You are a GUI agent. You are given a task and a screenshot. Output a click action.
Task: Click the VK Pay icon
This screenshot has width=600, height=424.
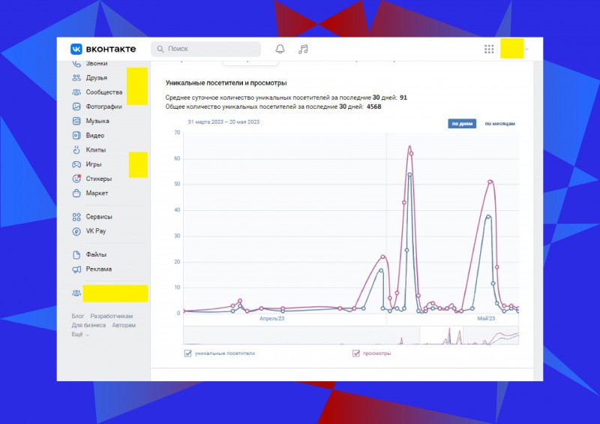tap(76, 231)
